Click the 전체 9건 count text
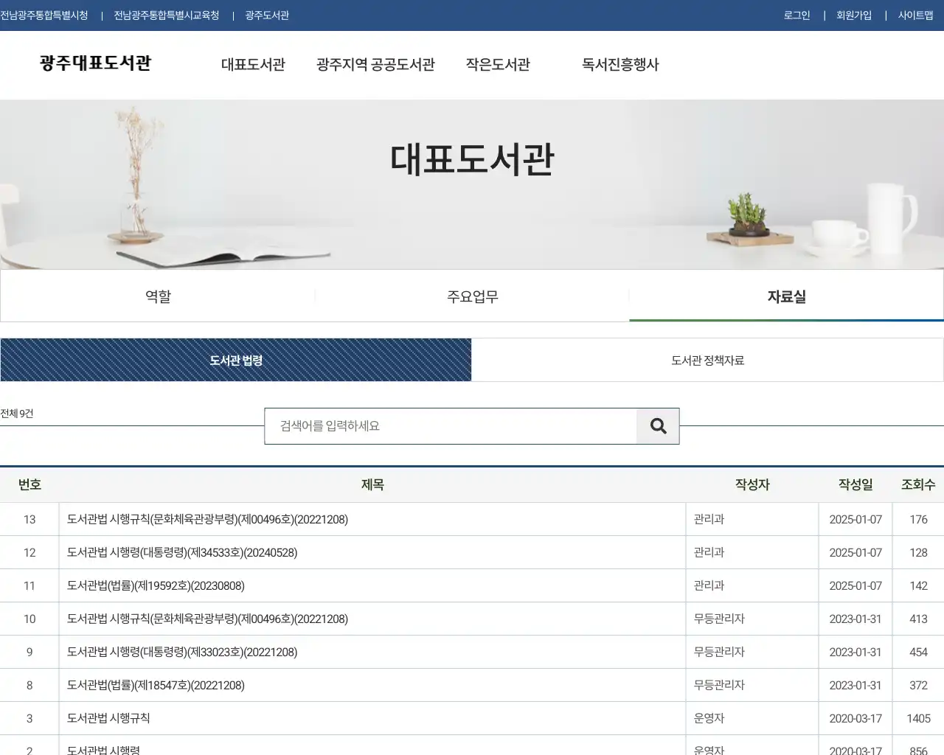This screenshot has height=755, width=944. click(x=17, y=414)
